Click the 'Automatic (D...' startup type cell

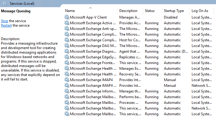[176, 51]
